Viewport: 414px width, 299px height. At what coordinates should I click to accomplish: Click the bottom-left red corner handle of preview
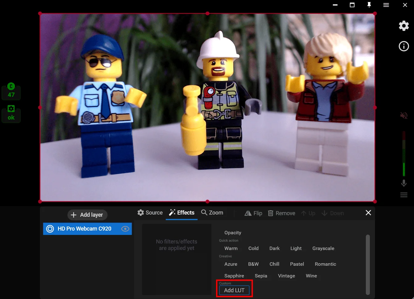(40, 202)
